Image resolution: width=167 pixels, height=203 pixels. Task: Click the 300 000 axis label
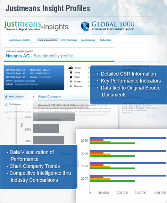click(140, 193)
